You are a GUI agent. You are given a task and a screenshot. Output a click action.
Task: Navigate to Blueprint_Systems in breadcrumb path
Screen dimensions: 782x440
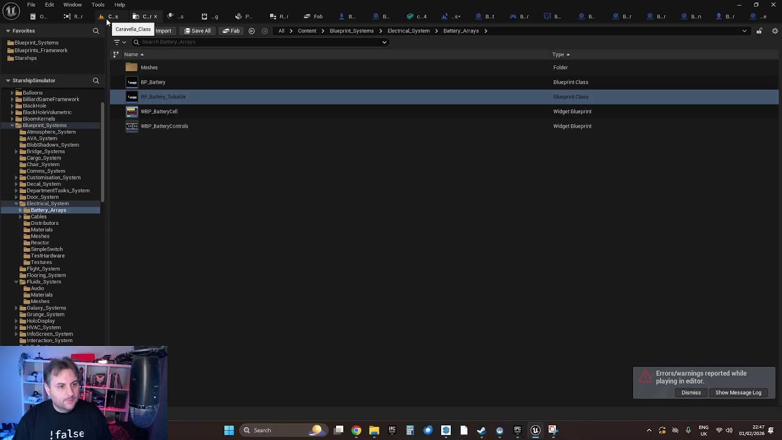(352, 31)
